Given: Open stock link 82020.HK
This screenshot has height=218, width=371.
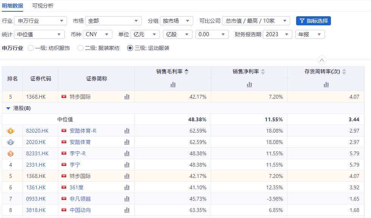Looking at the screenshot, I should (x=37, y=131).
